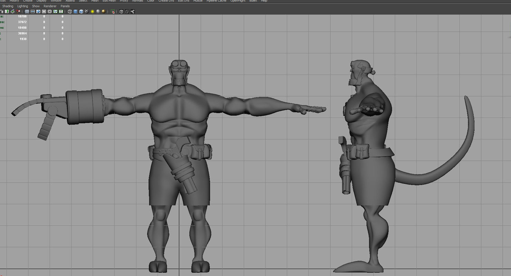Enable wireframe on shaded cube icon
The image size is (511, 276).
click(81, 11)
